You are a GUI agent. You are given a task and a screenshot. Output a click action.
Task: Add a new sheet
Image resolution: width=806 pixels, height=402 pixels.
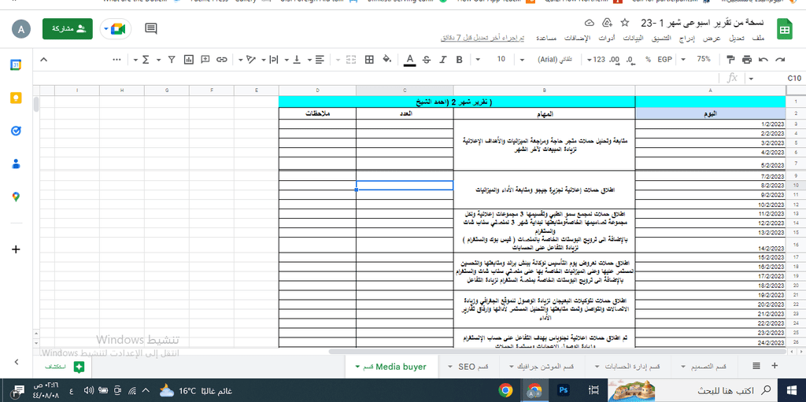coord(775,366)
